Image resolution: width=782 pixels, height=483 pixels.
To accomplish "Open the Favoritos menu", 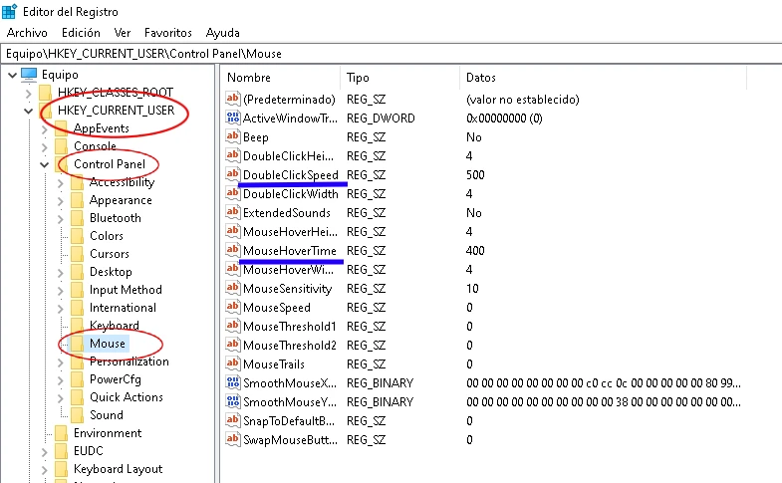I will (x=168, y=33).
